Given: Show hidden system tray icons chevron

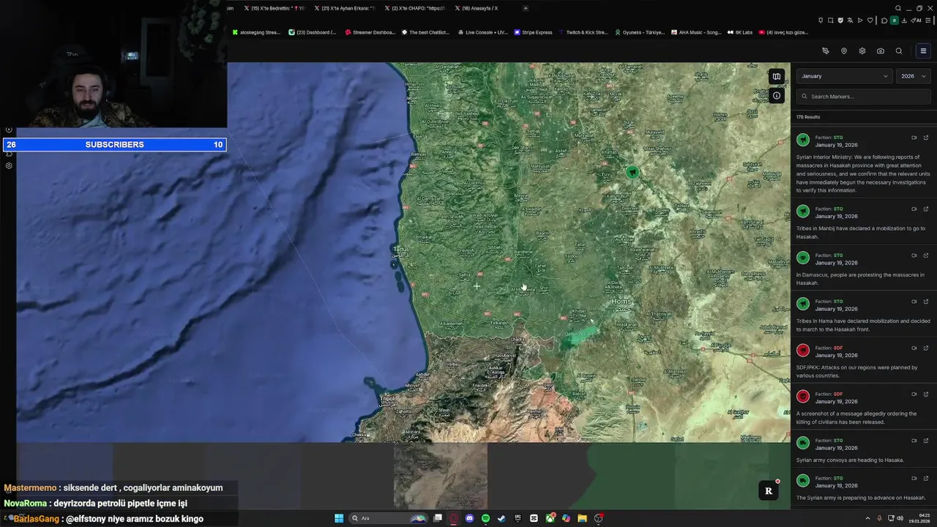Looking at the screenshot, I should [867, 518].
